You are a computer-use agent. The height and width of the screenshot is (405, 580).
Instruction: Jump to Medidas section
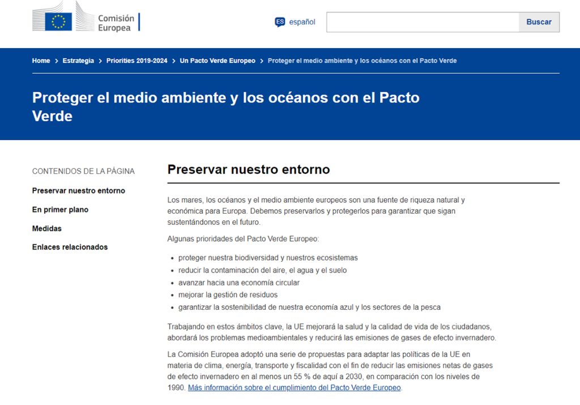[x=47, y=229]
